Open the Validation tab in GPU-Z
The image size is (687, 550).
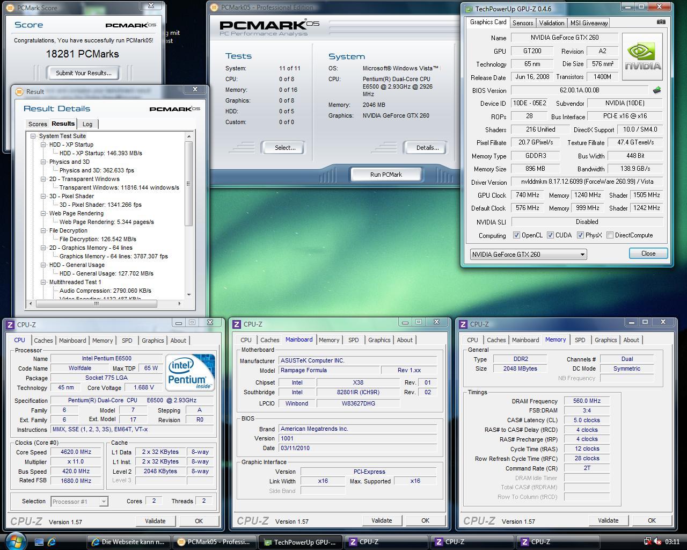point(551,23)
